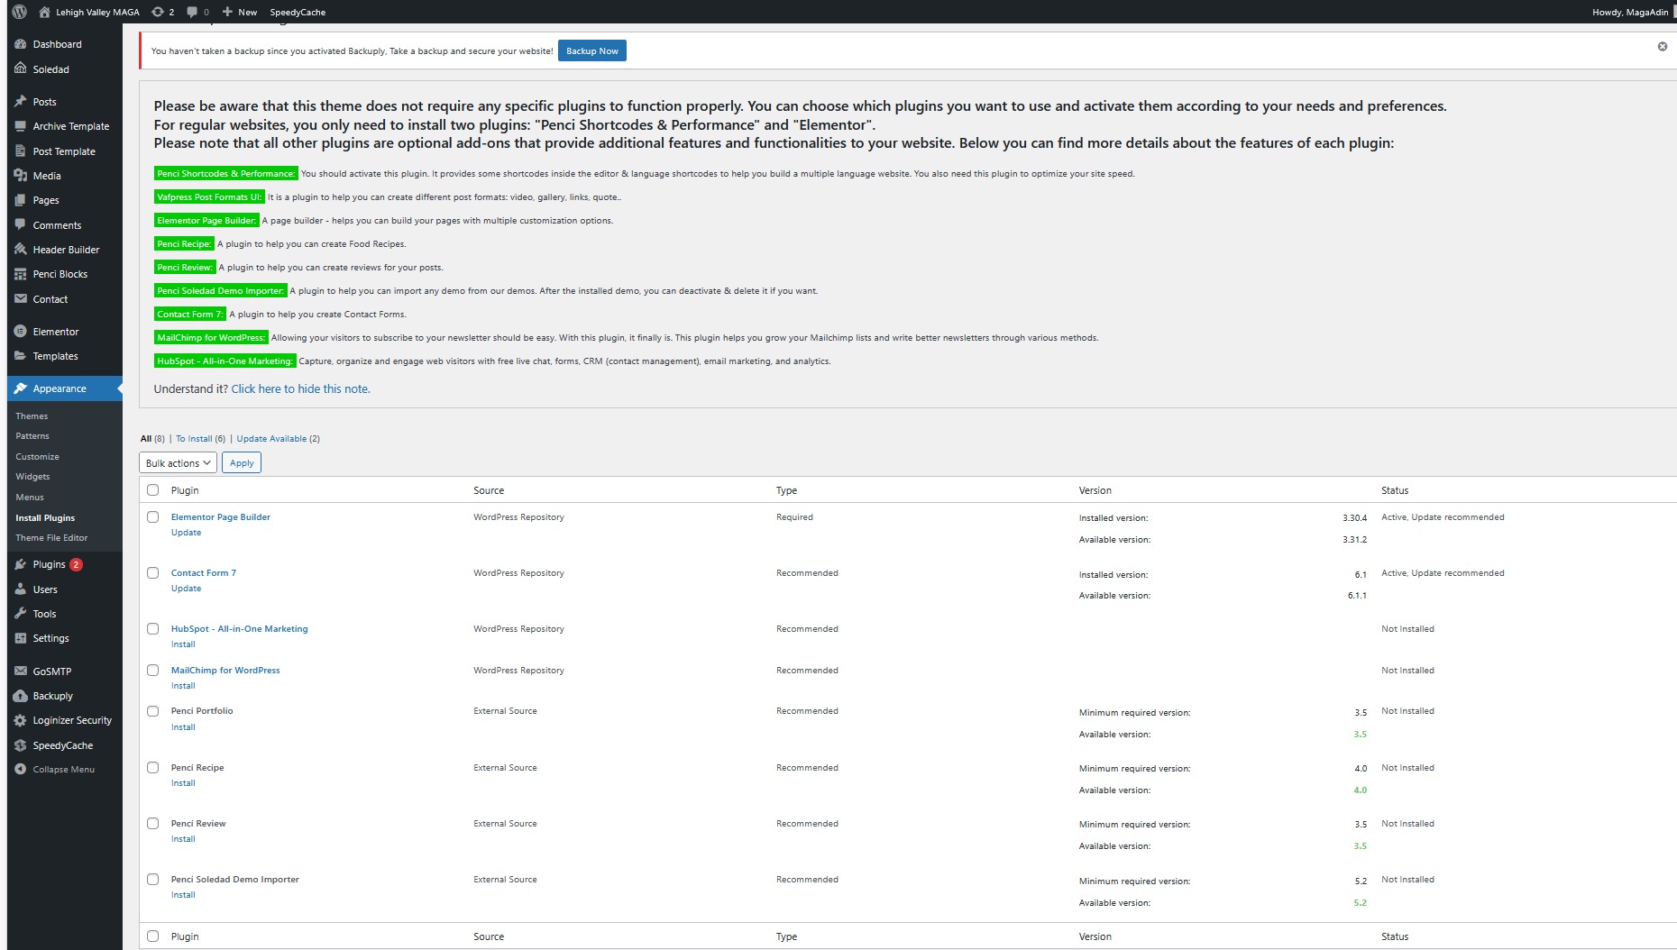The height and width of the screenshot is (950, 1677).
Task: Click Install under MailChimp for WordPress
Action: (x=183, y=686)
